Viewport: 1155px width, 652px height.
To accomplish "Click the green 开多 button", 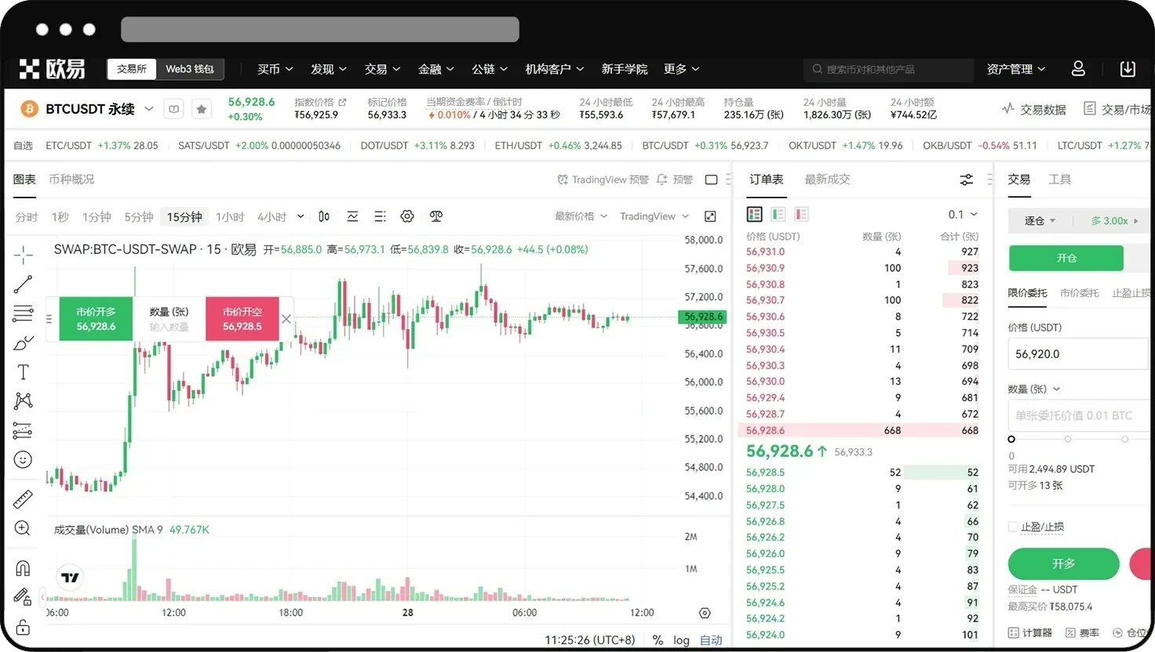I will pyautogui.click(x=1063, y=564).
